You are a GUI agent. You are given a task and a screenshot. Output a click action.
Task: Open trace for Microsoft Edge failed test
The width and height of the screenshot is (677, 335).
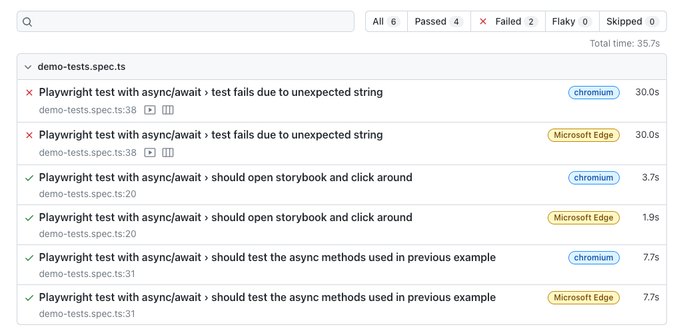click(x=168, y=153)
